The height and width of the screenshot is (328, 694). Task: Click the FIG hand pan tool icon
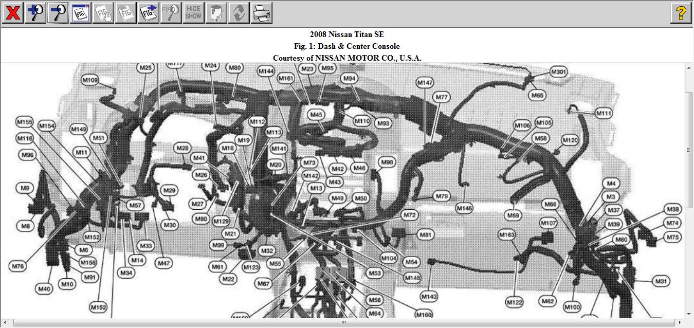tap(103, 13)
